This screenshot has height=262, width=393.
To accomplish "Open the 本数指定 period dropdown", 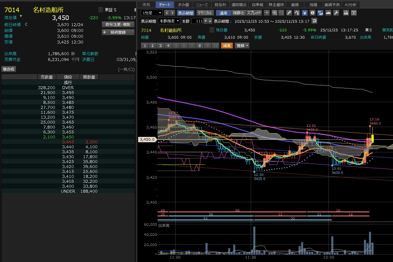I will (x=169, y=21).
